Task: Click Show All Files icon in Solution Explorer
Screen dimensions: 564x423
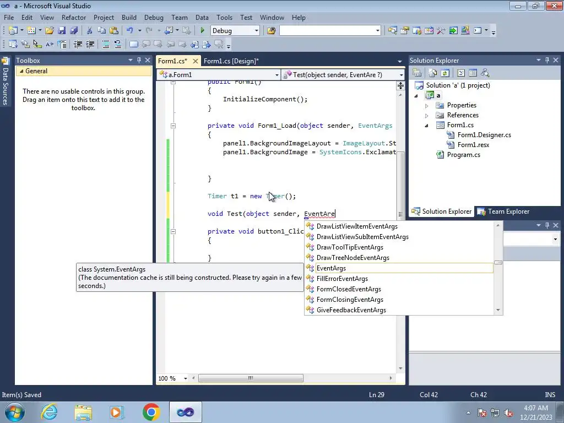Action: click(433, 73)
